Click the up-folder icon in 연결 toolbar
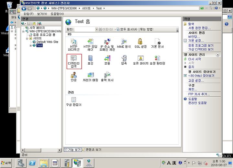The image size is (233, 168). 34,23
